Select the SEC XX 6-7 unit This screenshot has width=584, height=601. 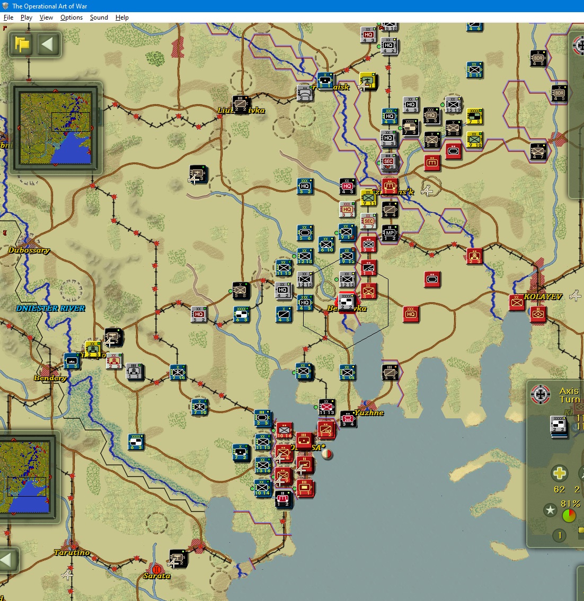coord(368,221)
